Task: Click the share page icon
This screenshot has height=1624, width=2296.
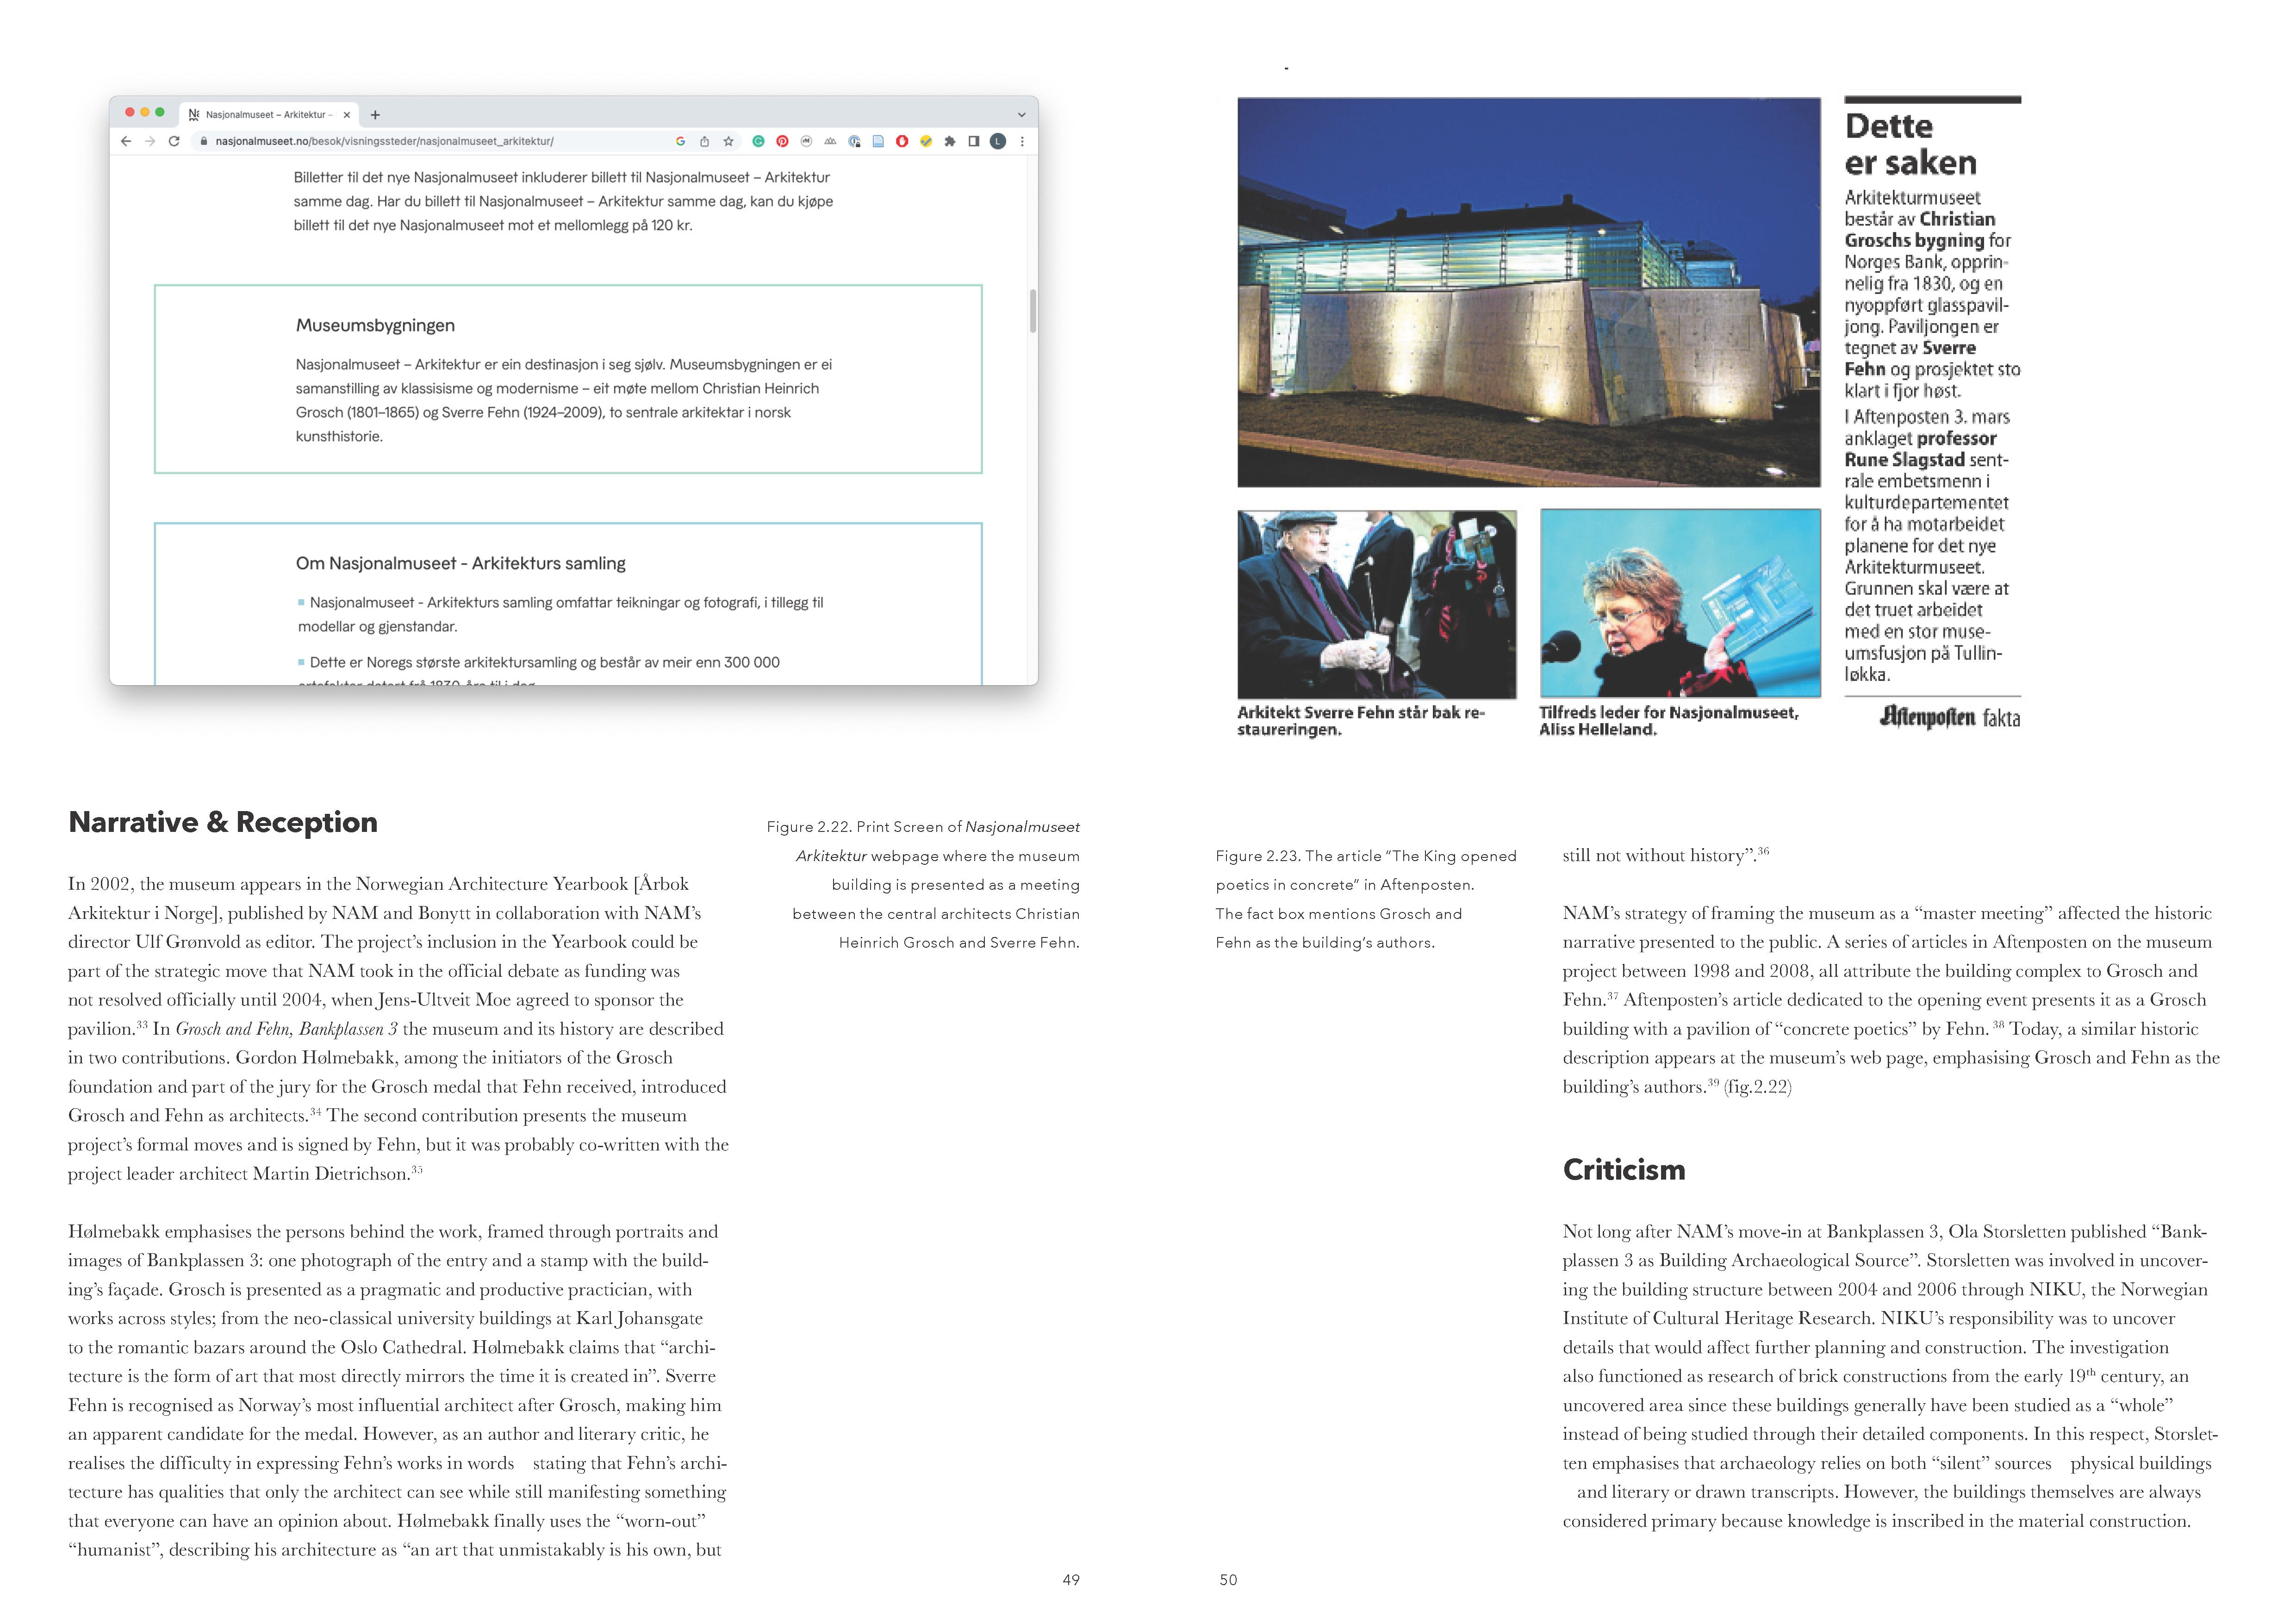Action: 705,141
